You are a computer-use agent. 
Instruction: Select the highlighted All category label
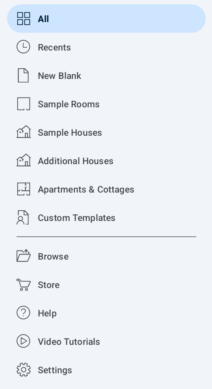(x=43, y=19)
